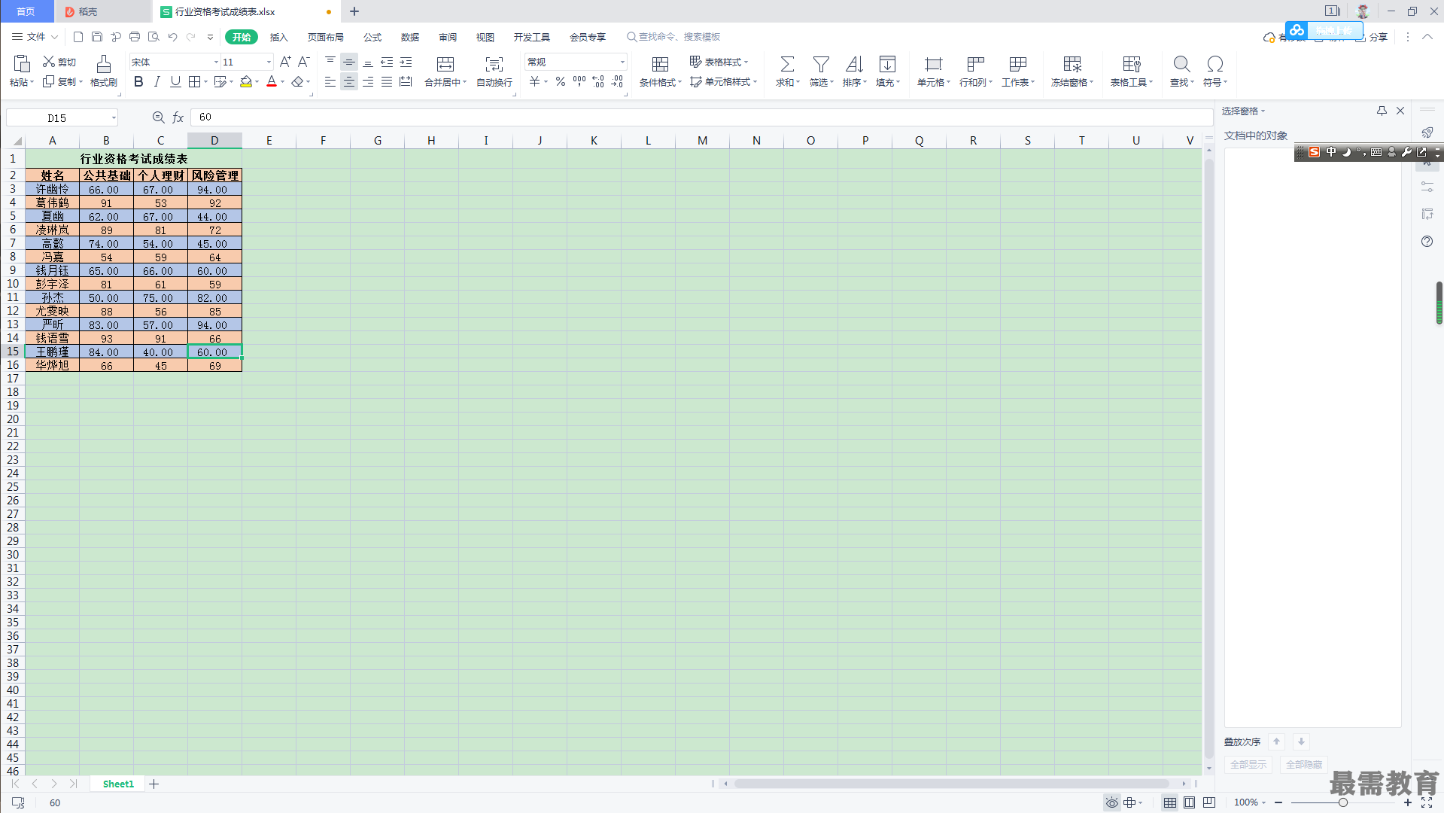Click the 全部隐藏 button
Image resolution: width=1444 pixels, height=813 pixels.
tap(1304, 765)
